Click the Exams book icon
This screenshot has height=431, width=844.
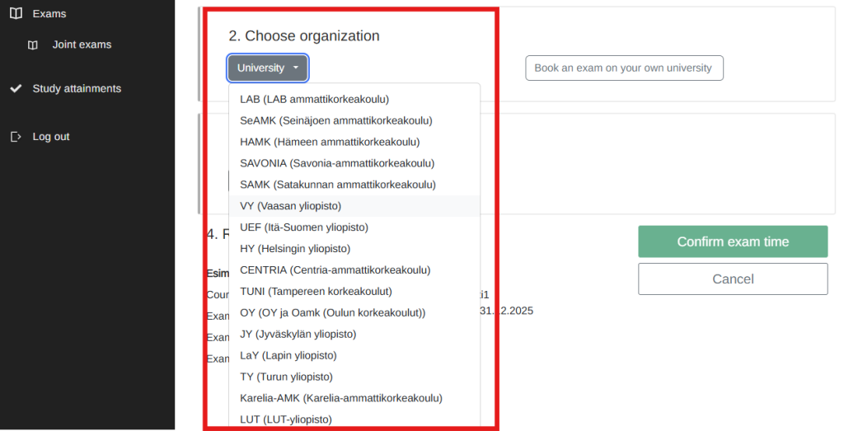click(16, 14)
